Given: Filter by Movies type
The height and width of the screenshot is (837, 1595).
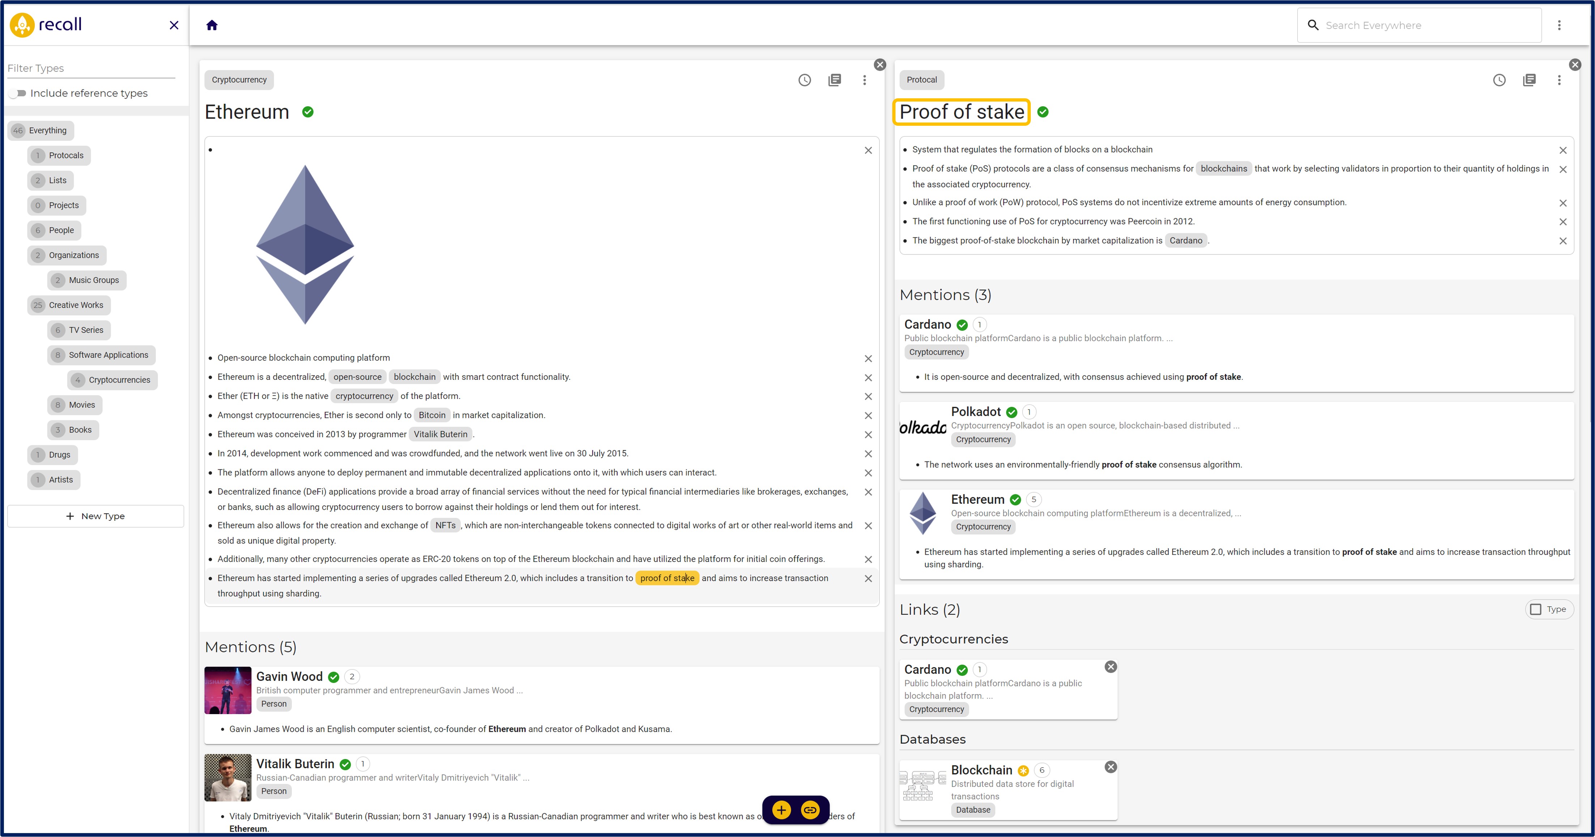Looking at the screenshot, I should click(x=75, y=405).
